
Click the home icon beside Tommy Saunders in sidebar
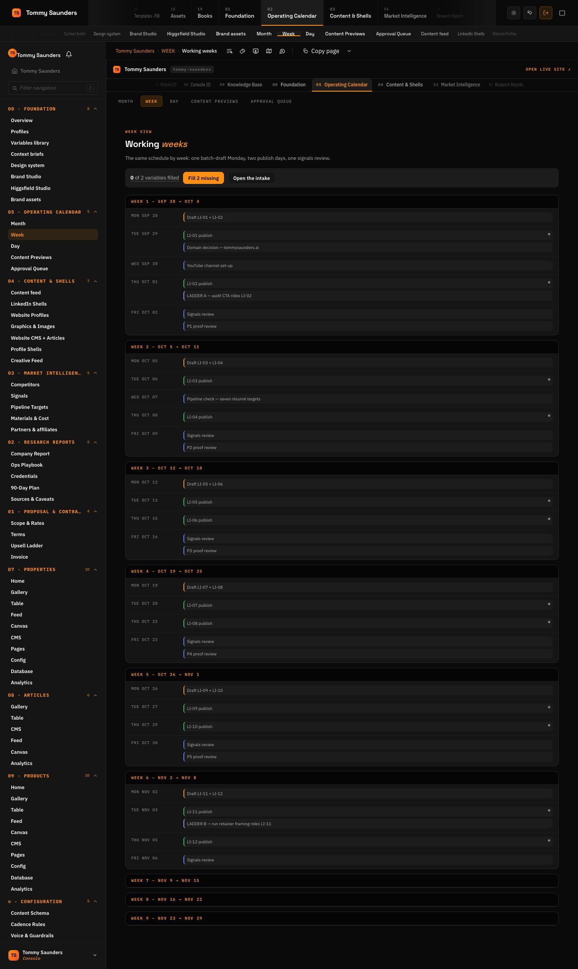click(14, 71)
